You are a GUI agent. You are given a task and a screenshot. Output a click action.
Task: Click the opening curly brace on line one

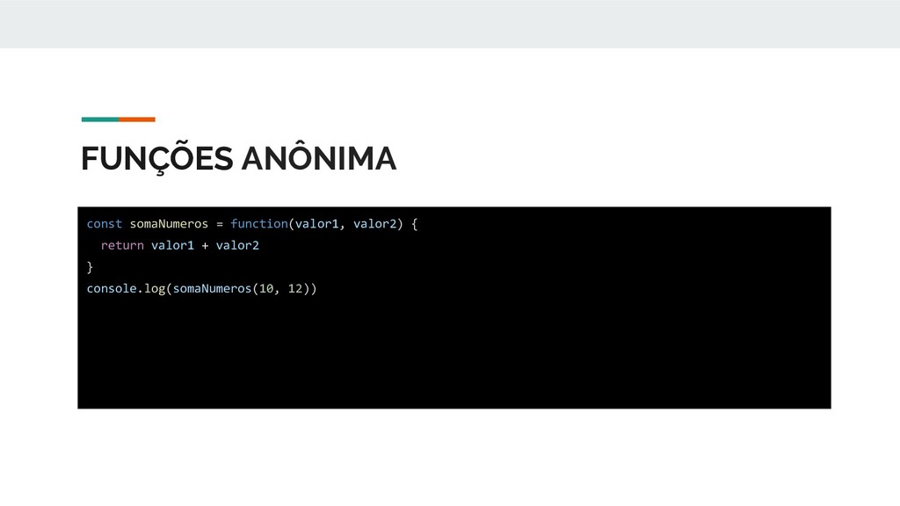click(415, 224)
